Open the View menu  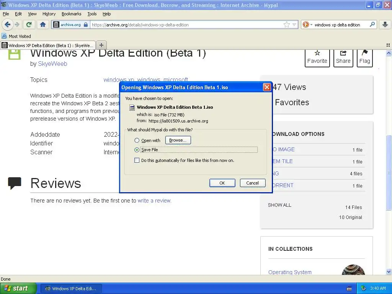pos(32,14)
